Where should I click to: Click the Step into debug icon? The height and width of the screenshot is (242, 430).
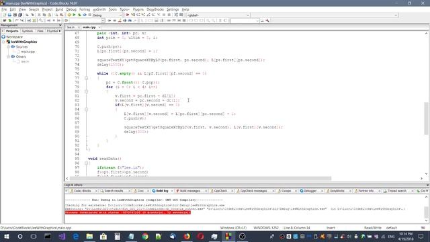[x=143, y=15]
